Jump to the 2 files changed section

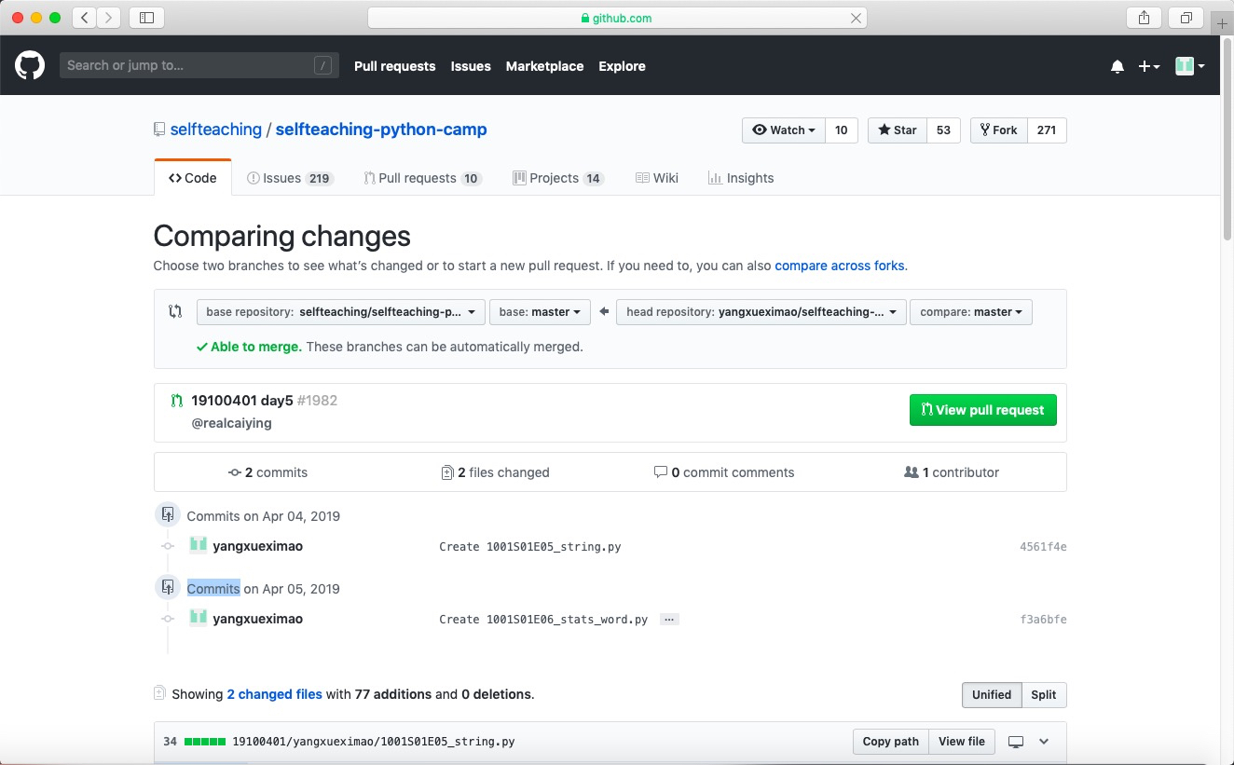pyautogui.click(x=495, y=472)
